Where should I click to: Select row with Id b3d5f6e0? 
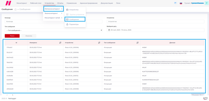click(104, 80)
